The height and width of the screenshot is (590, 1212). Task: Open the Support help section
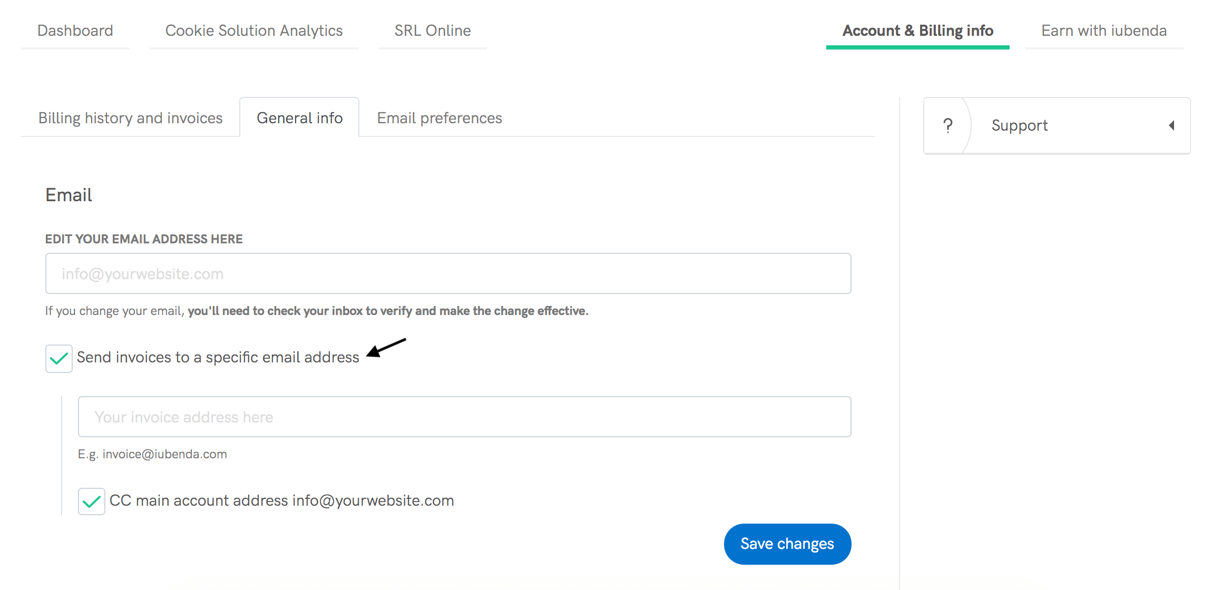tap(1019, 125)
